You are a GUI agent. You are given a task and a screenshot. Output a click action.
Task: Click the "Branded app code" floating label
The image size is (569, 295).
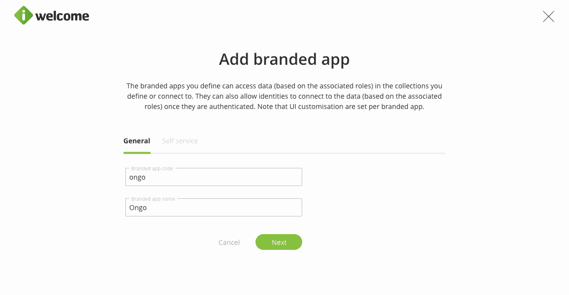(152, 169)
